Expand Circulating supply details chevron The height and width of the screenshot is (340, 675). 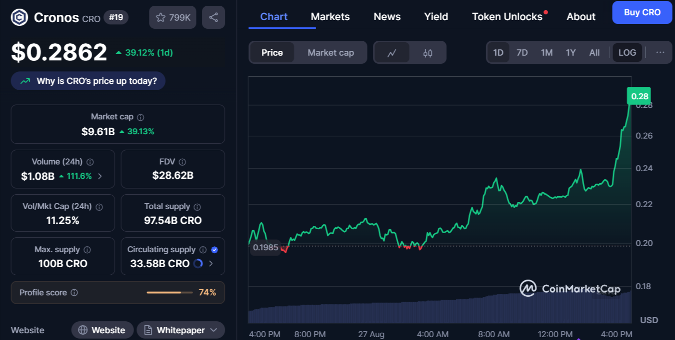(x=211, y=263)
